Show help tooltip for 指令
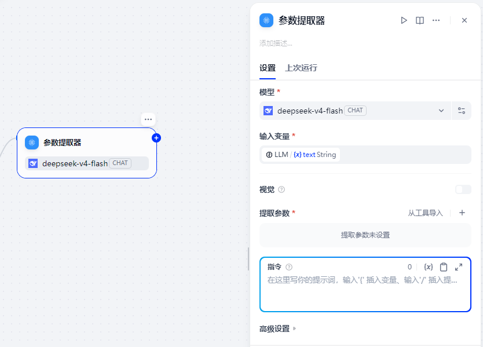The width and height of the screenshot is (483, 347). (x=288, y=267)
